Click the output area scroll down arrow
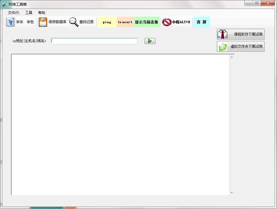The height and width of the screenshot is (209, 277). point(232,193)
